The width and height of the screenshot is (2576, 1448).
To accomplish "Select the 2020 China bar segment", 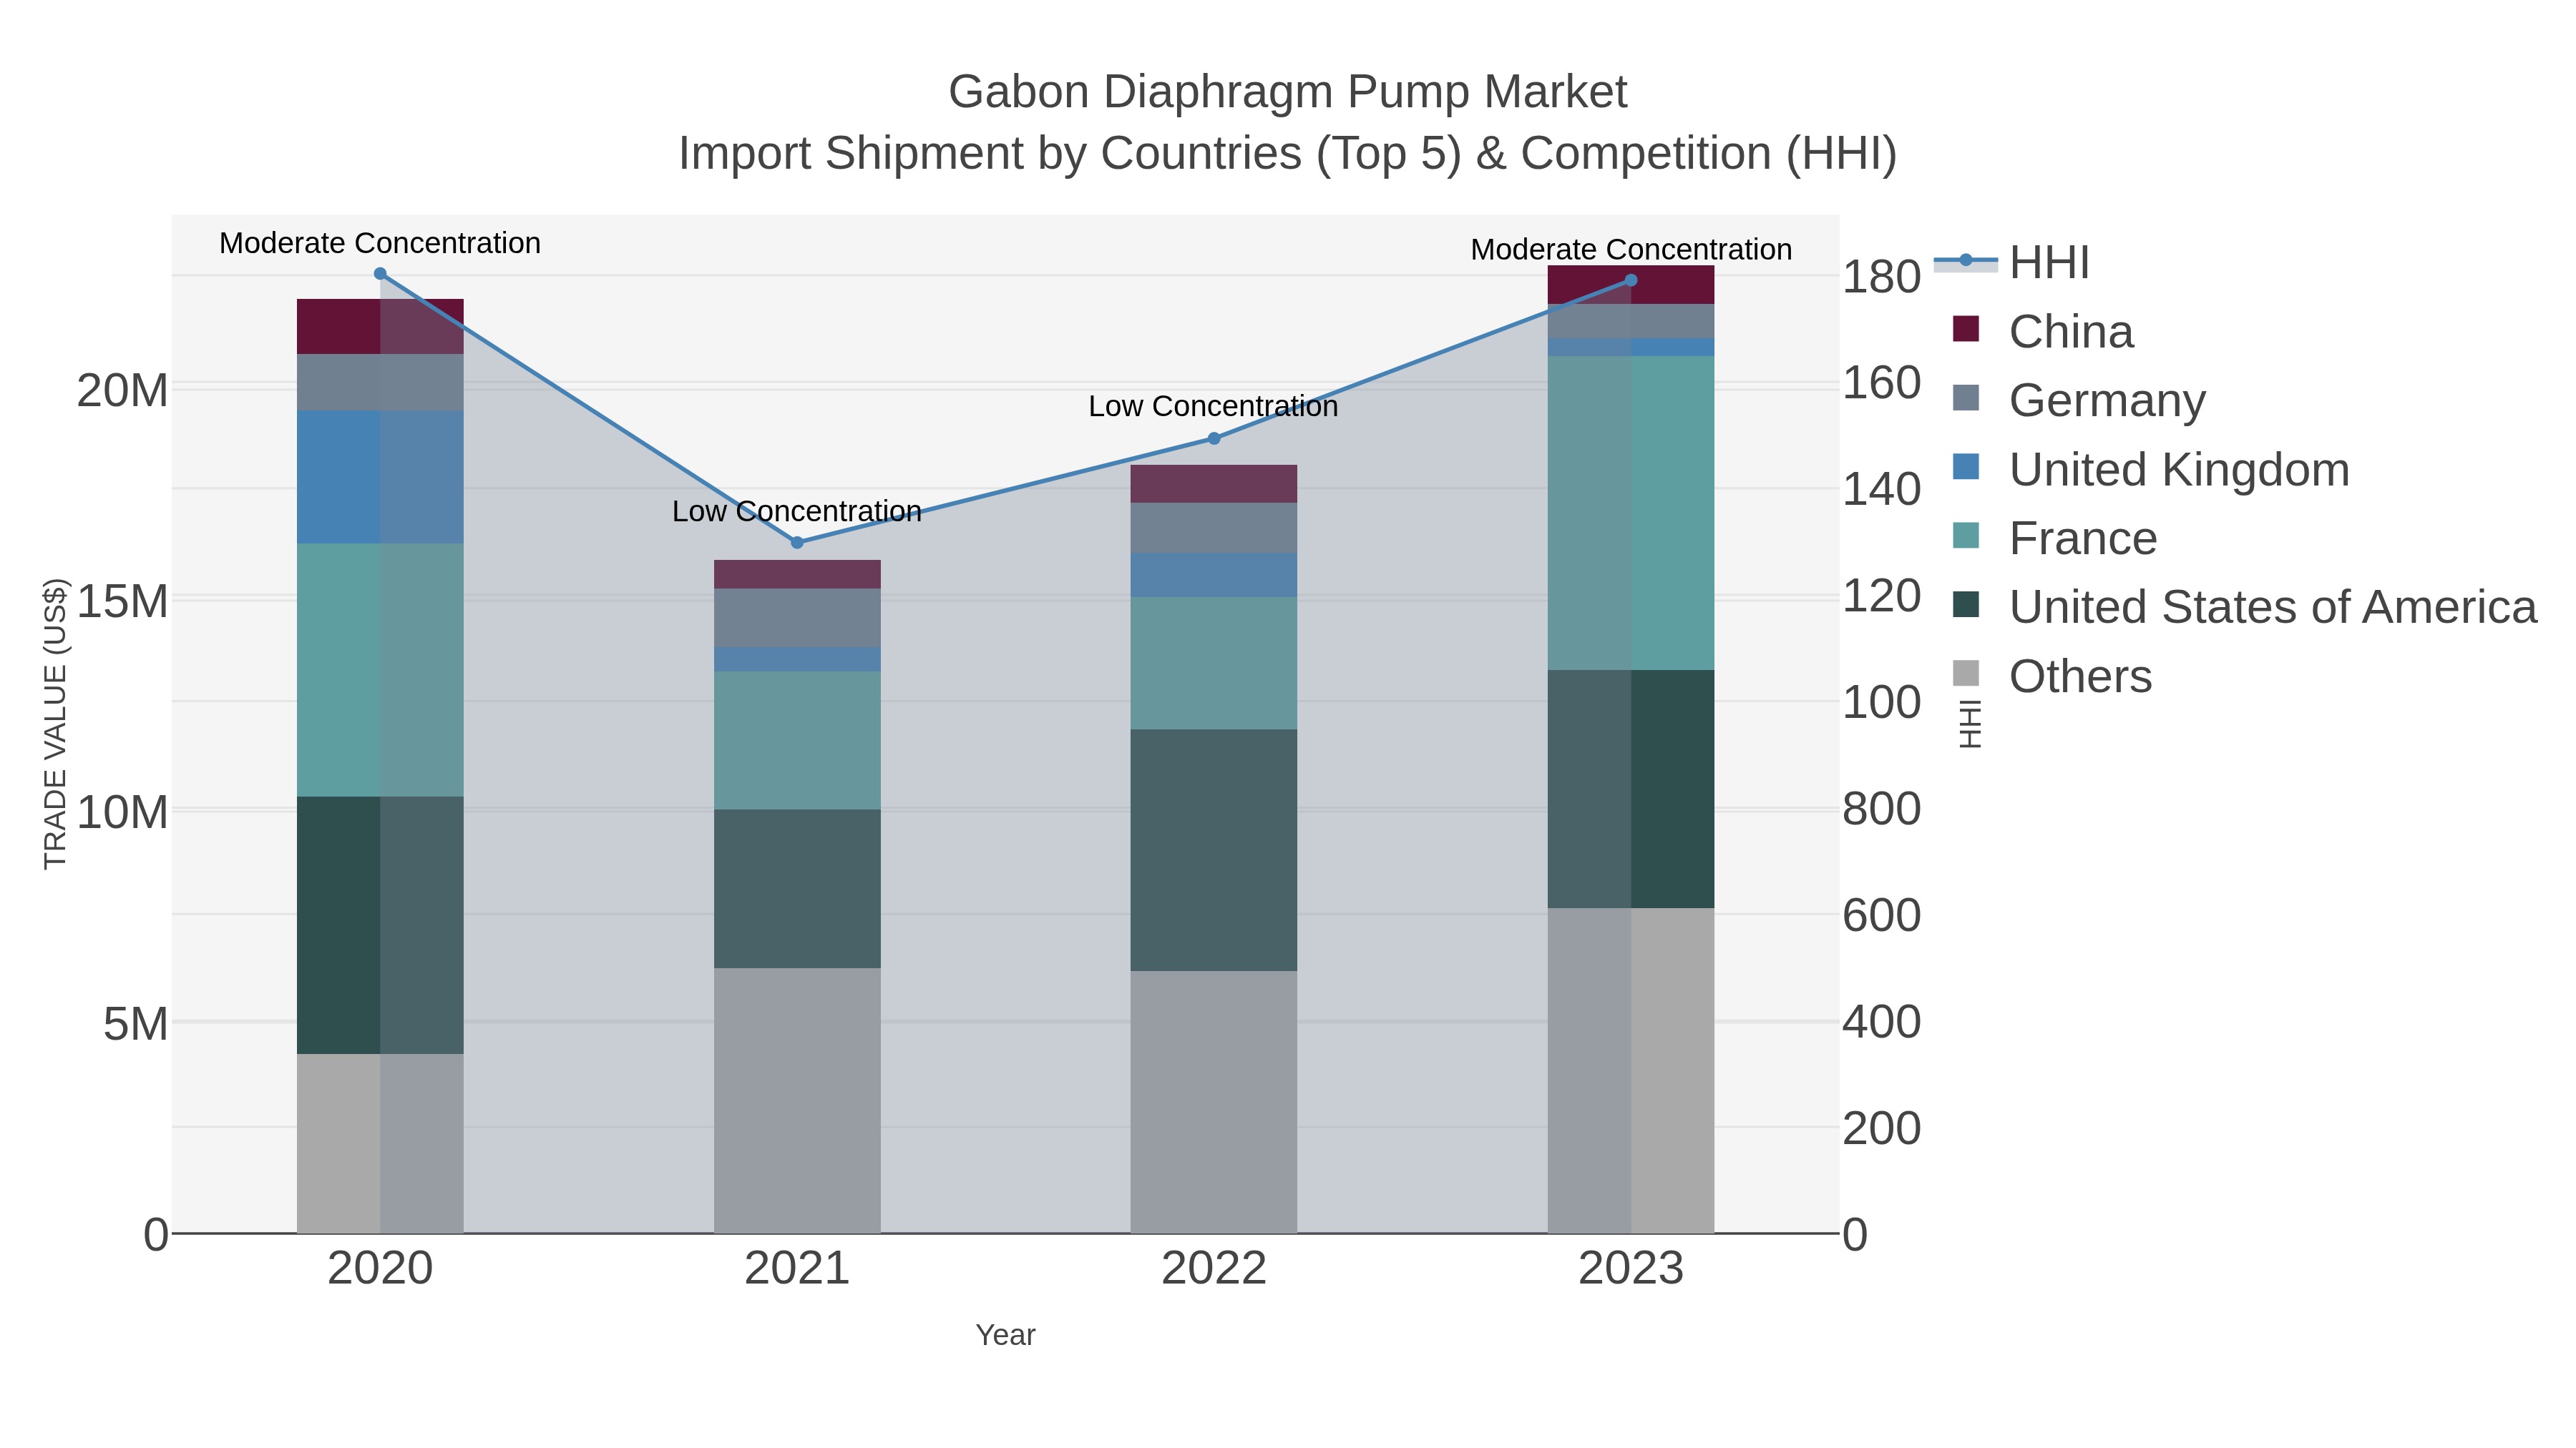I will [380, 327].
